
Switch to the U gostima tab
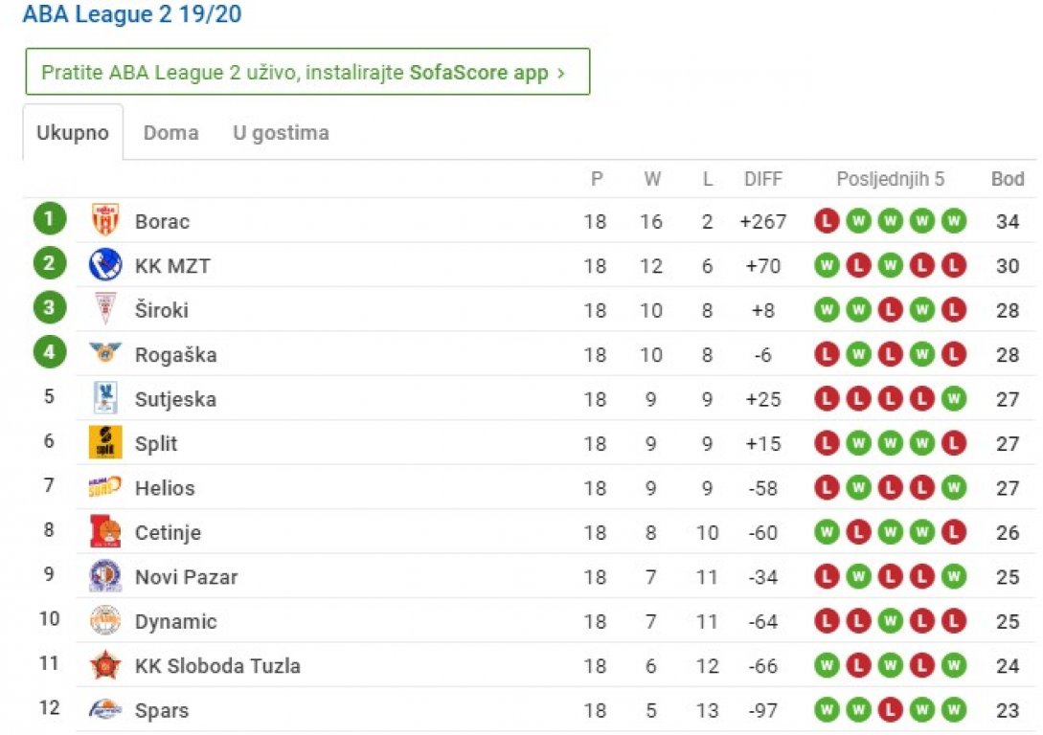(281, 133)
